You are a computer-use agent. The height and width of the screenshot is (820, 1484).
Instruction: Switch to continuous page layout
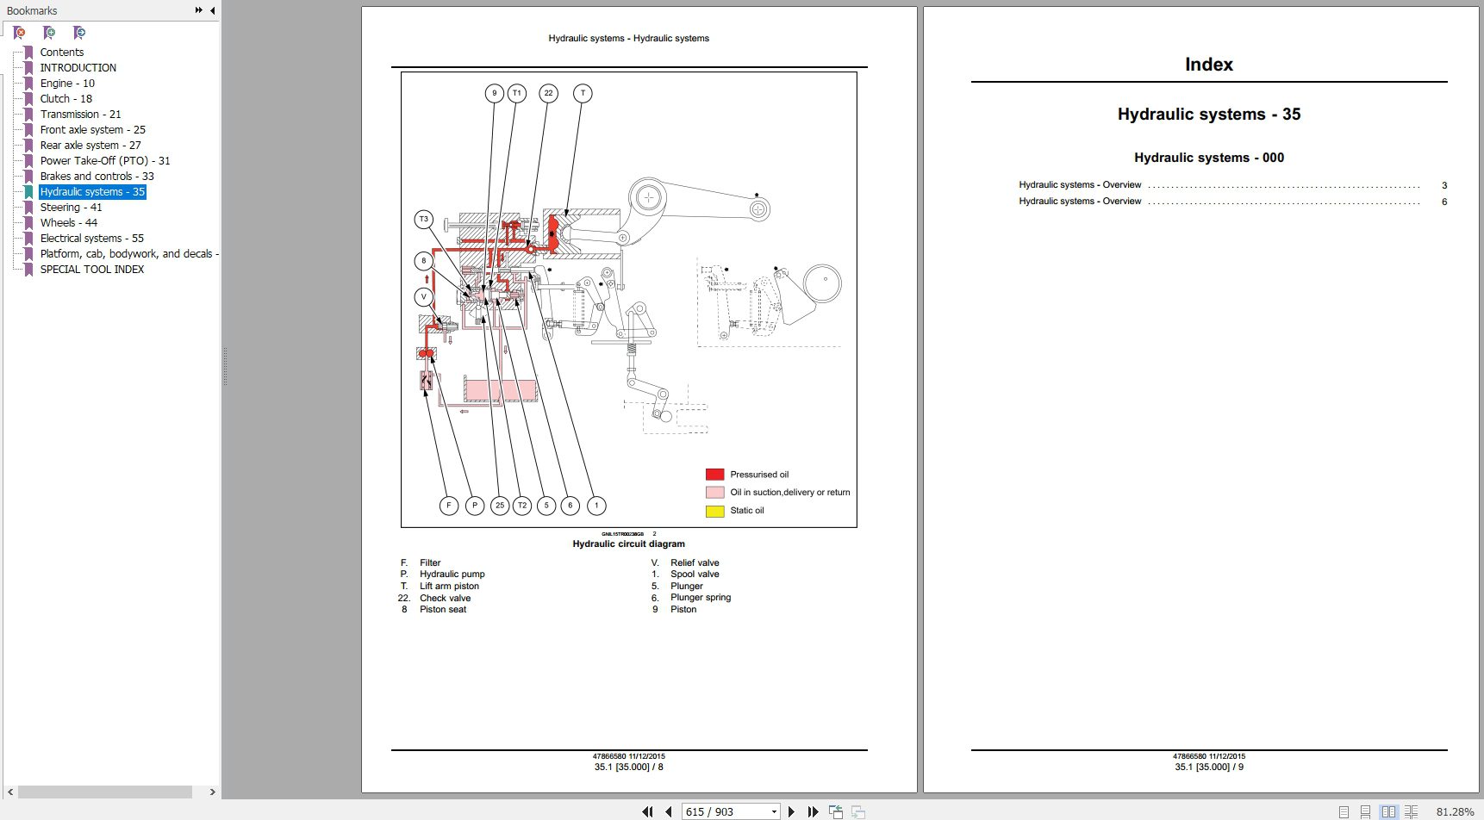[x=1365, y=811]
